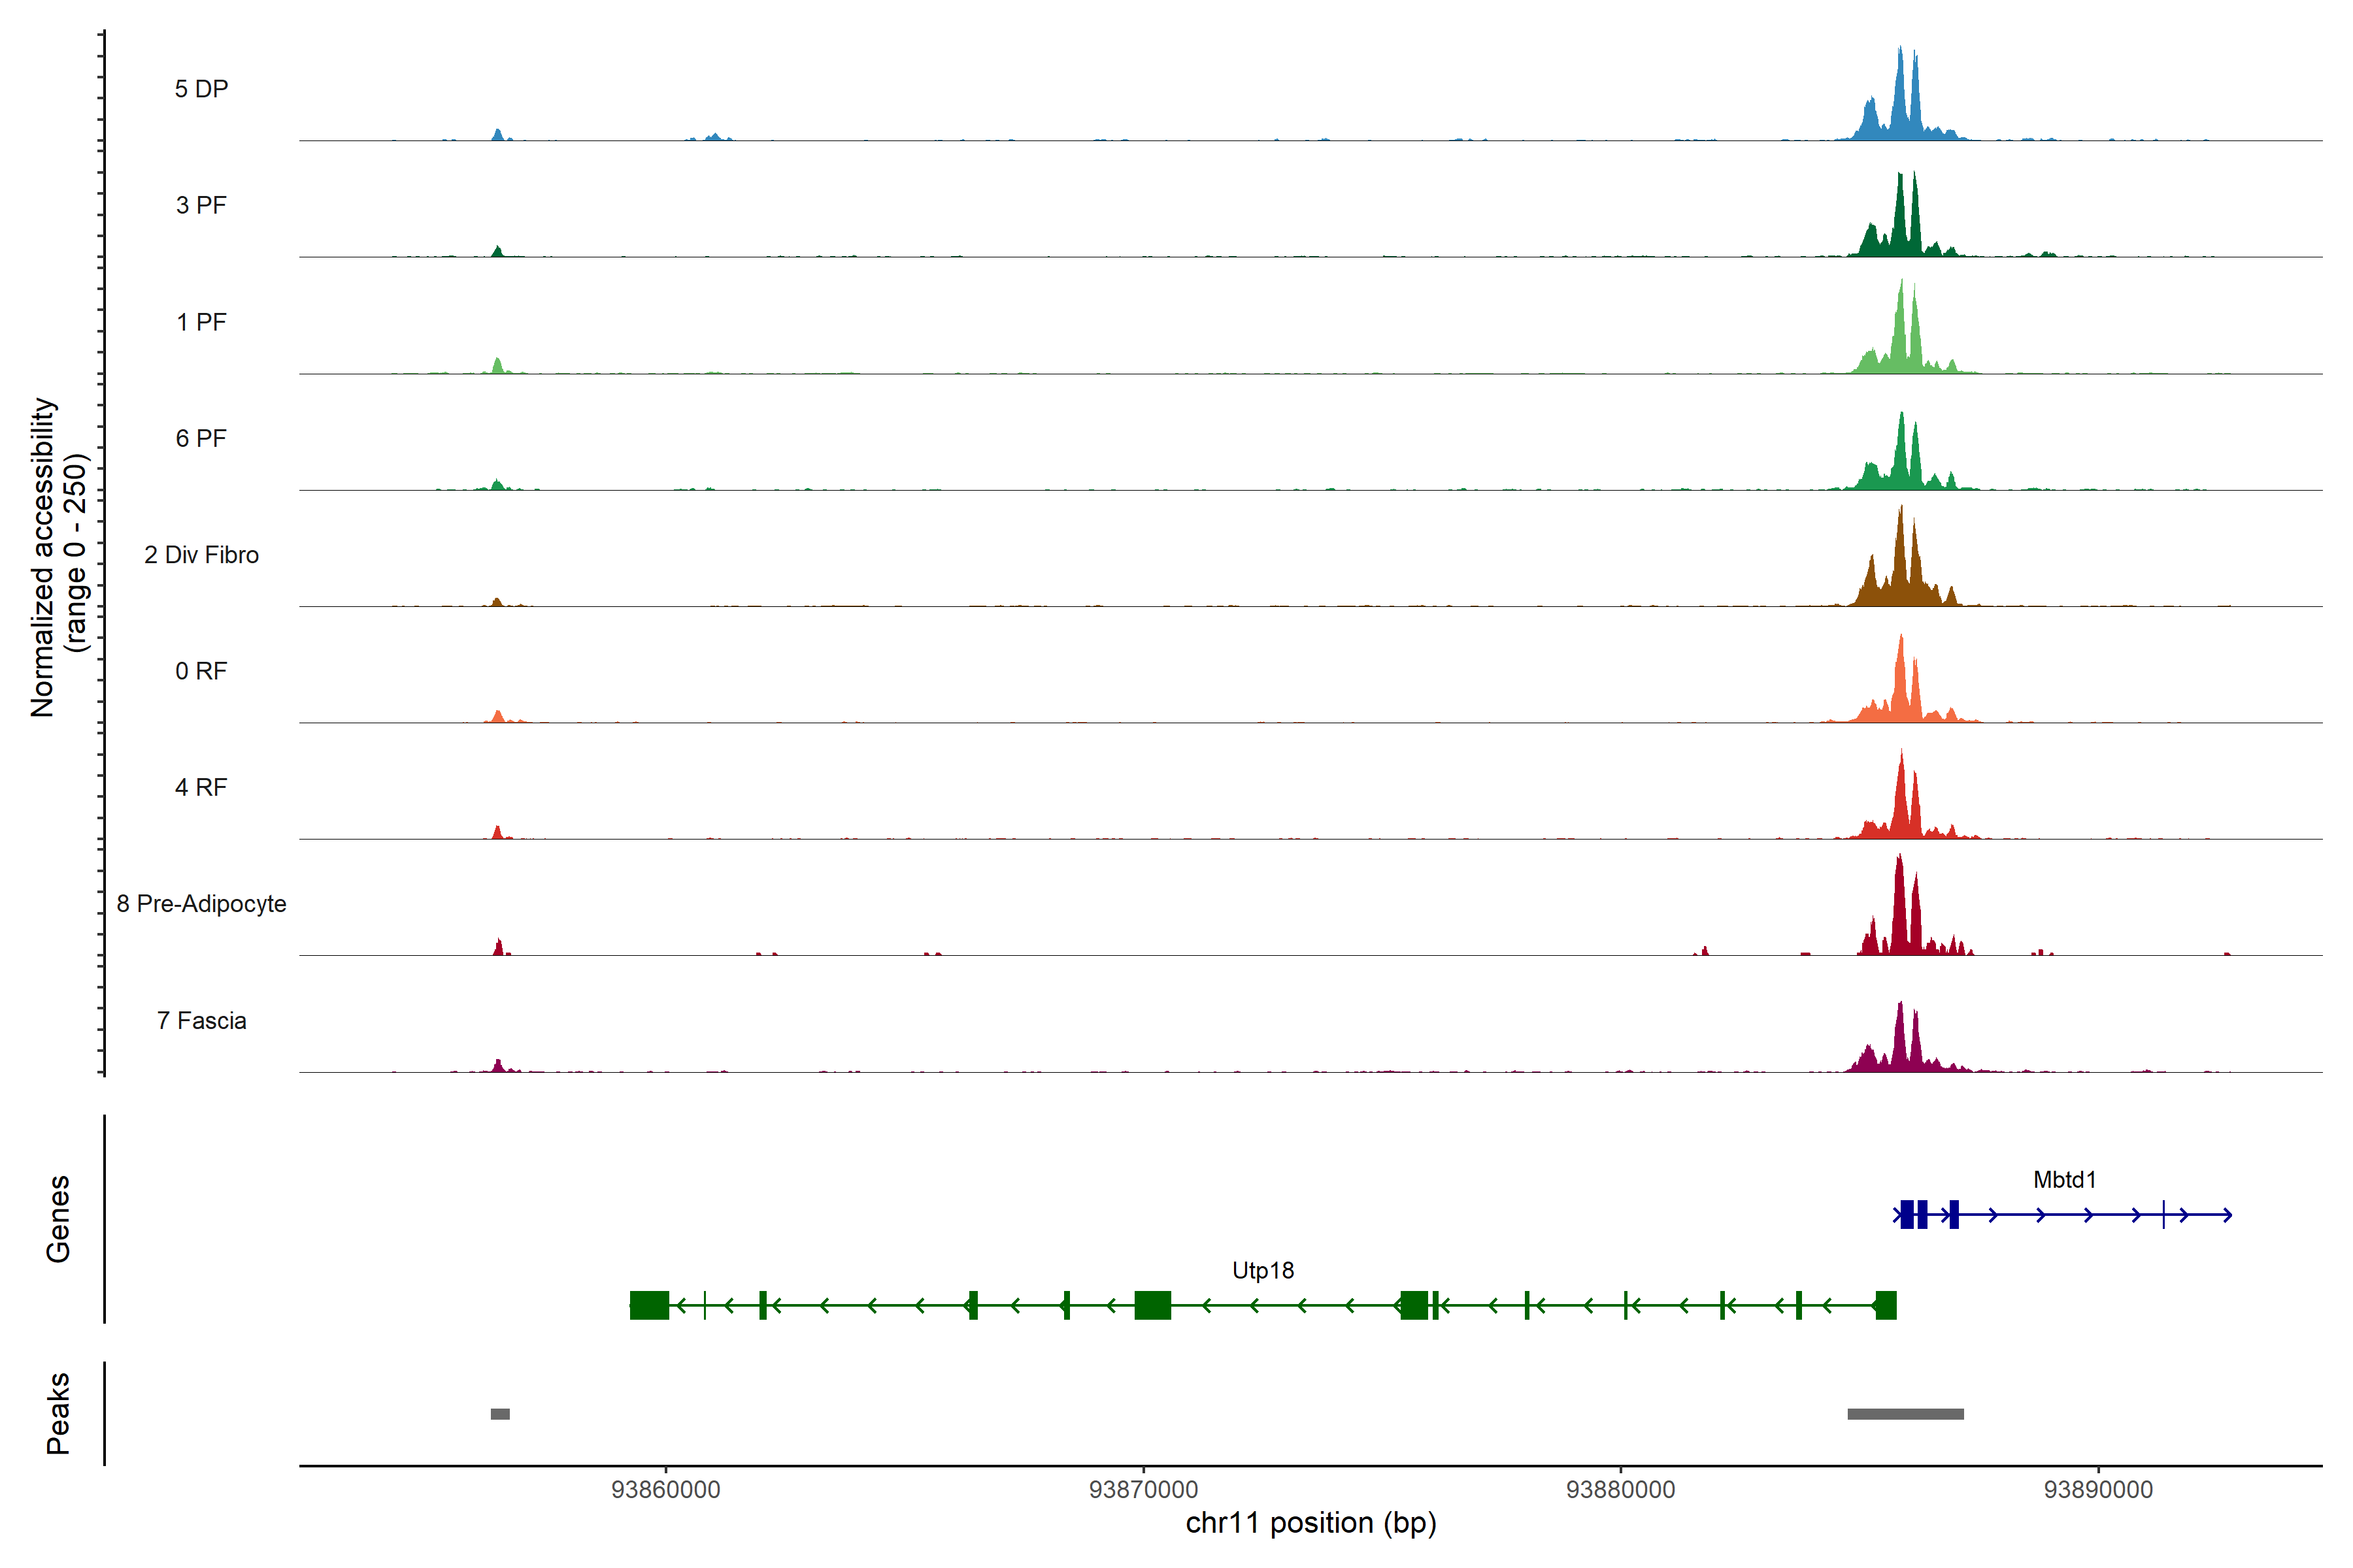Click the 2 Div Fibro track label

pos(201,555)
